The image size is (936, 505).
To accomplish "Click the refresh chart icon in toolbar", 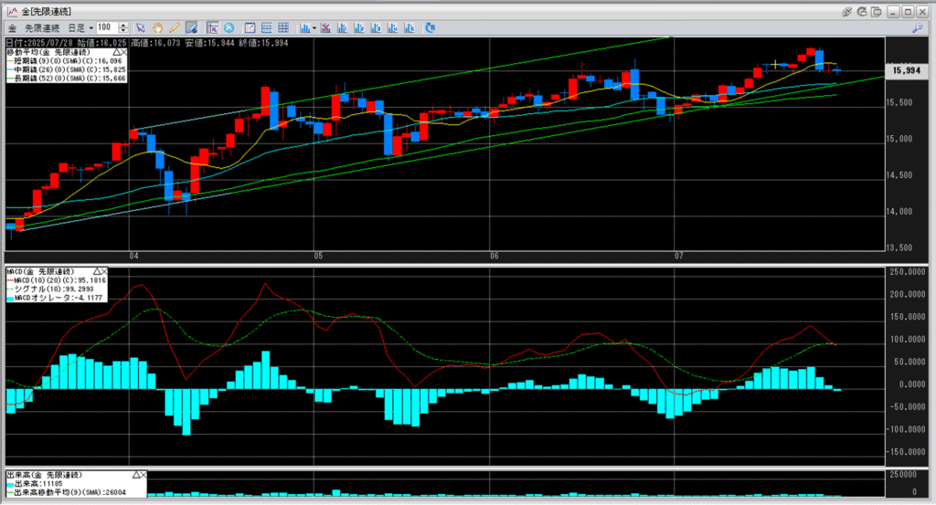I will point(429,28).
